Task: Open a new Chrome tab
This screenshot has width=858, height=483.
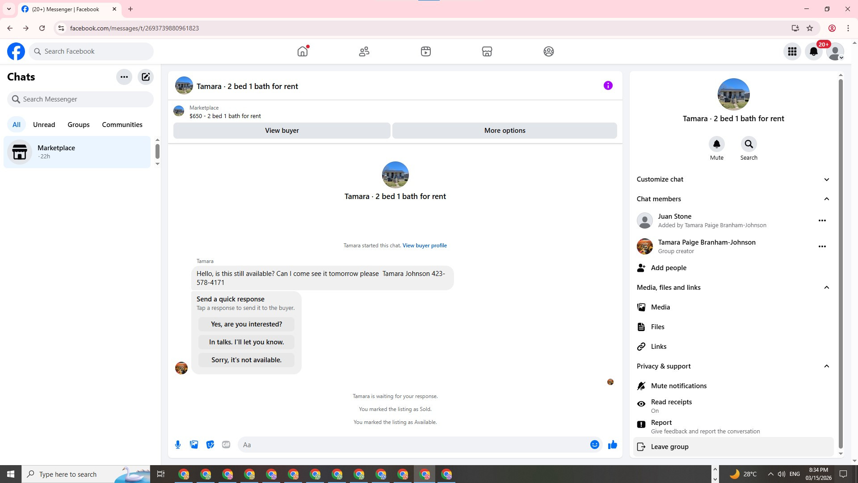Action: (x=130, y=9)
